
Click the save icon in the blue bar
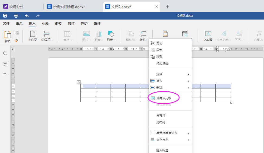point(5,16)
